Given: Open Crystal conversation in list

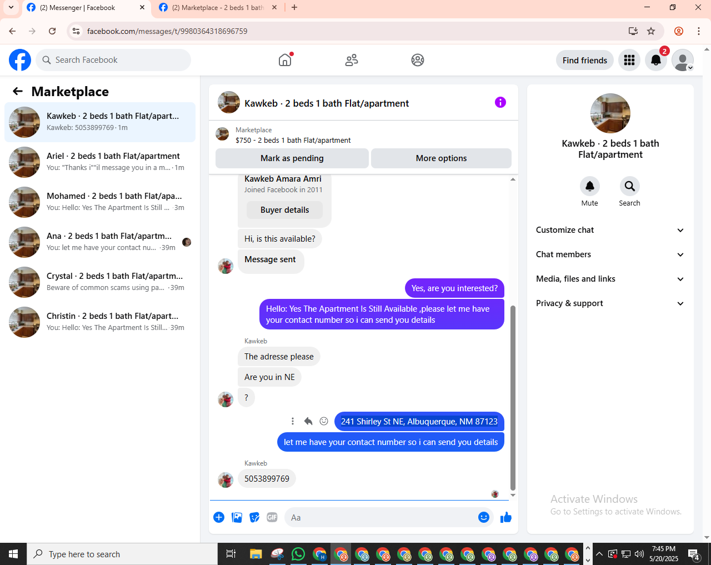Looking at the screenshot, I should tap(100, 282).
